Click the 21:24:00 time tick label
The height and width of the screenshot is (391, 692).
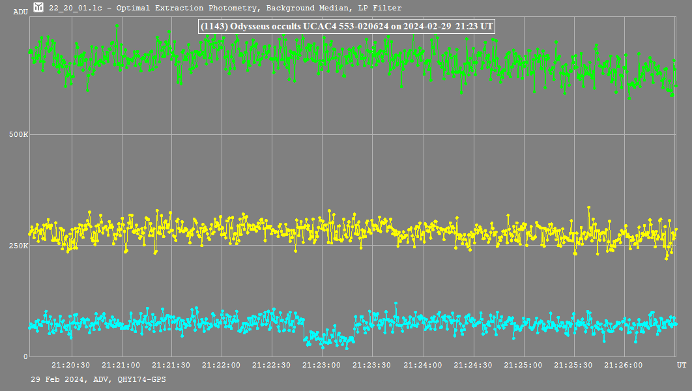422,366
